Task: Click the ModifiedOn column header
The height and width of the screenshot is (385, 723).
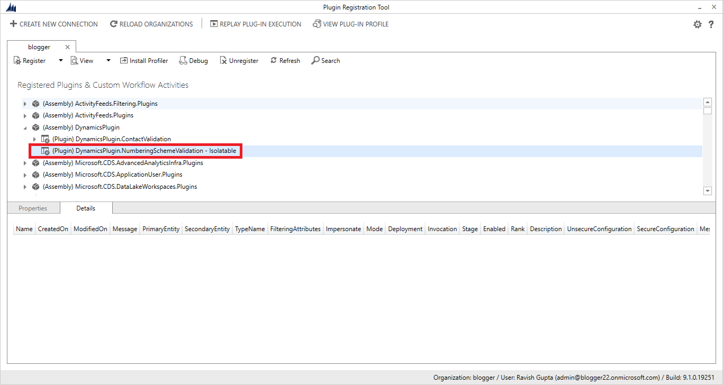Action: 91,229
